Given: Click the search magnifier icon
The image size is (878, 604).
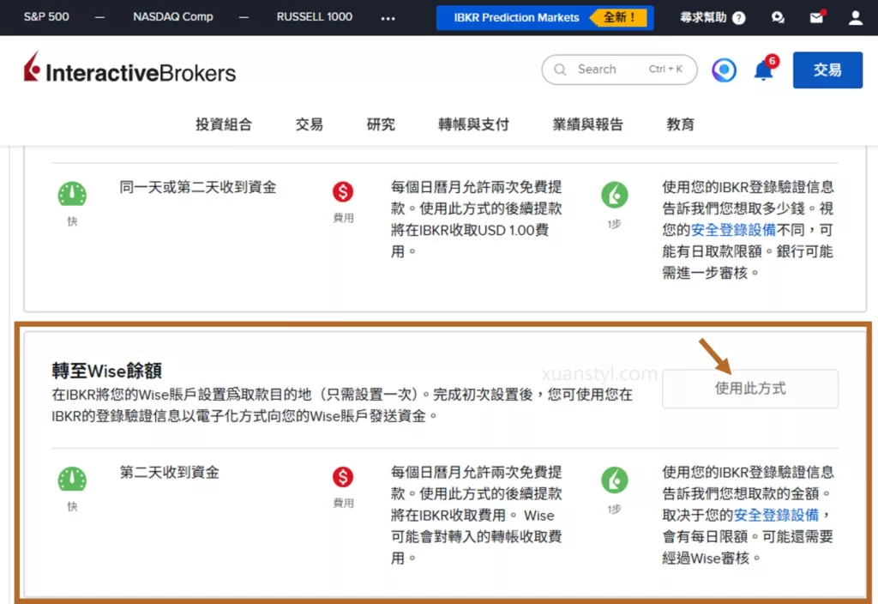Looking at the screenshot, I should (x=560, y=69).
